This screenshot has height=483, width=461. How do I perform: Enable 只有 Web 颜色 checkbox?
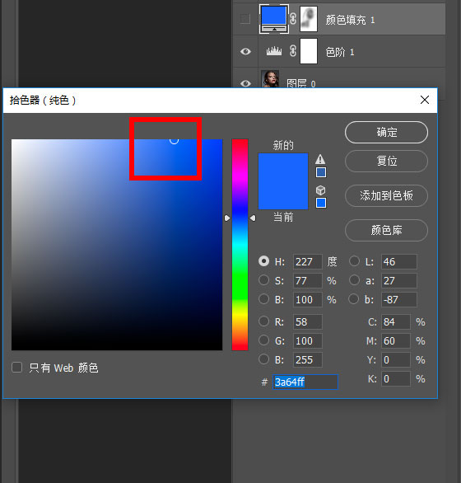17,367
